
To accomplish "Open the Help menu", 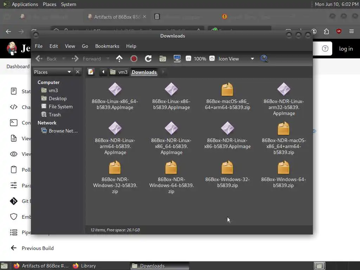I will 131,46.
